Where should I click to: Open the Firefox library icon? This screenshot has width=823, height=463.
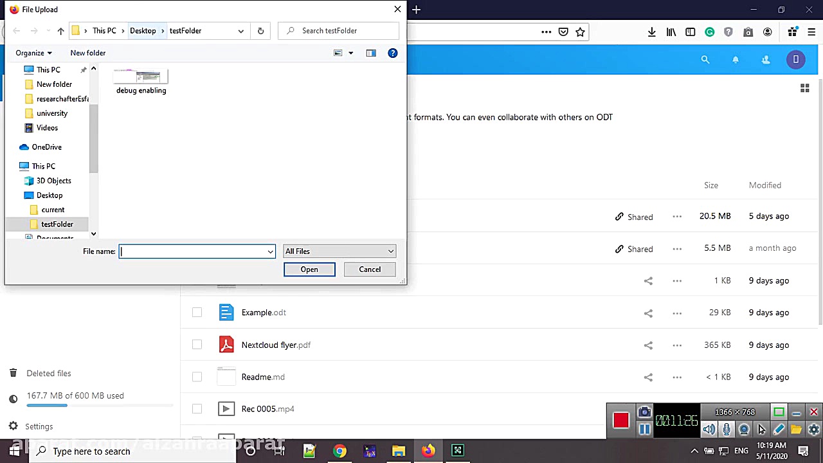[x=671, y=32]
